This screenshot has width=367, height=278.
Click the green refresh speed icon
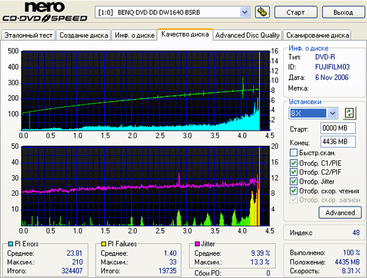(348, 113)
